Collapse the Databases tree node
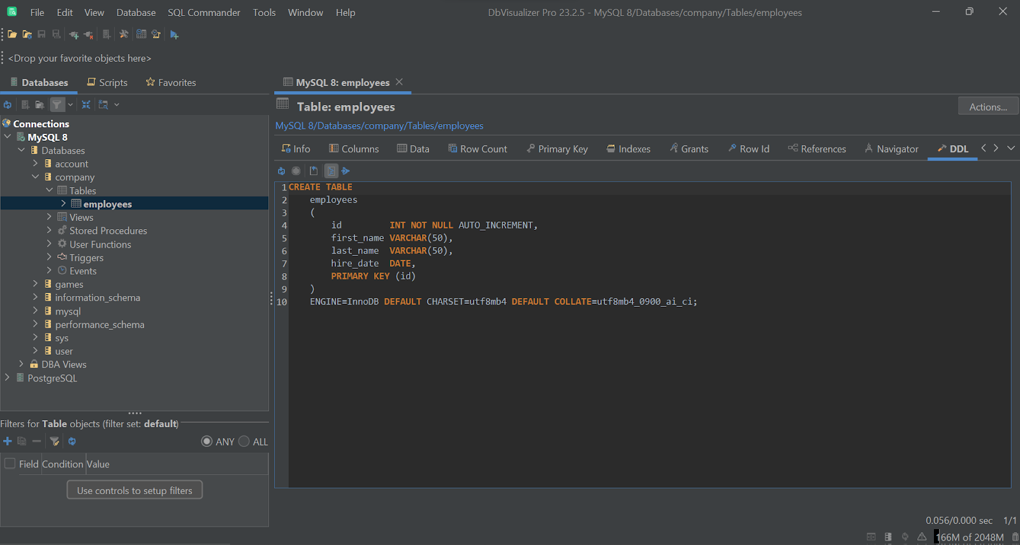Viewport: 1020px width, 545px height. tap(21, 150)
